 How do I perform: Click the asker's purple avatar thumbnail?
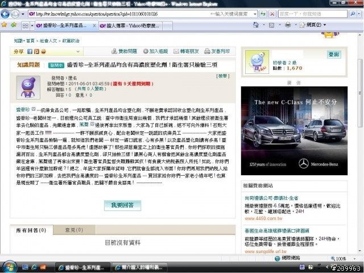[28, 88]
